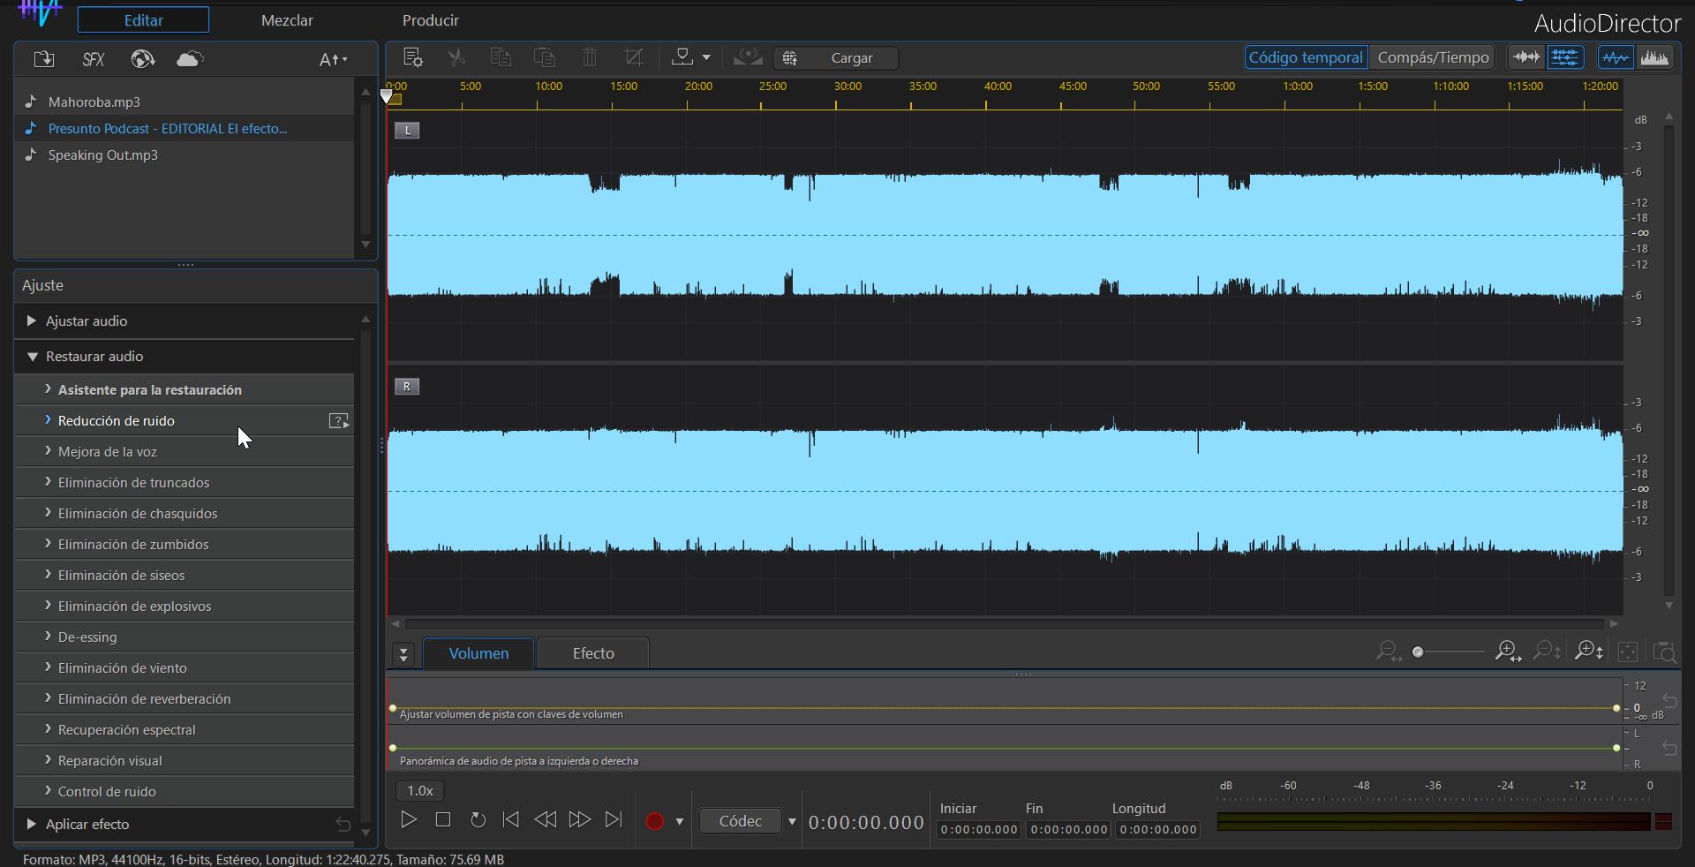Open the text size dropdown
The width and height of the screenshot is (1695, 867).
[x=334, y=59]
